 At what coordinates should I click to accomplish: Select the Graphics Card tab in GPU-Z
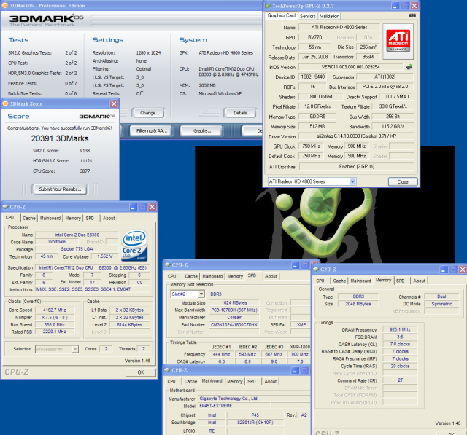(281, 15)
